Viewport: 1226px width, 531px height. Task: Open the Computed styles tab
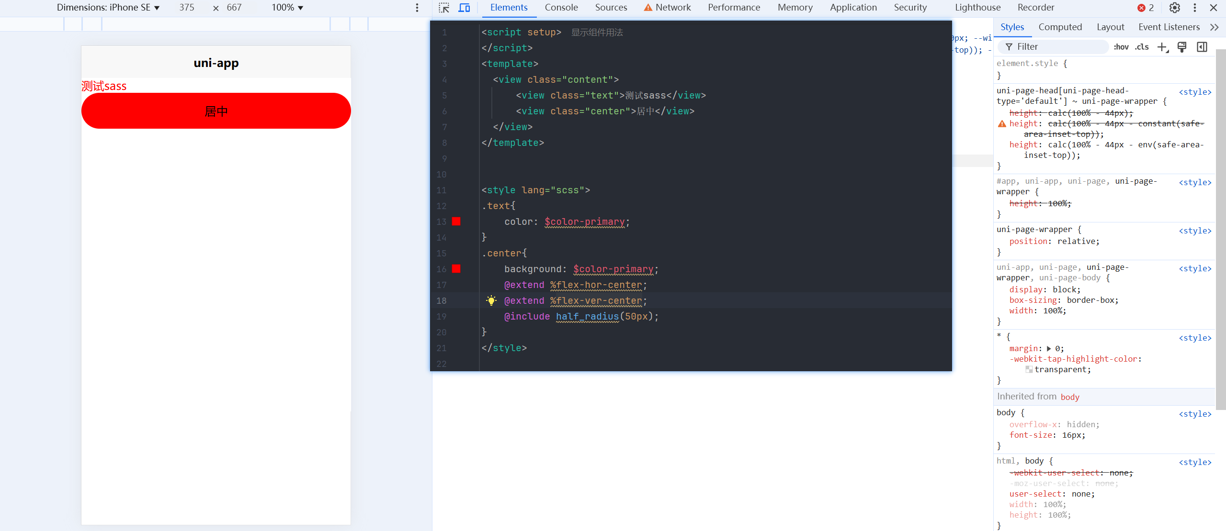(1060, 27)
